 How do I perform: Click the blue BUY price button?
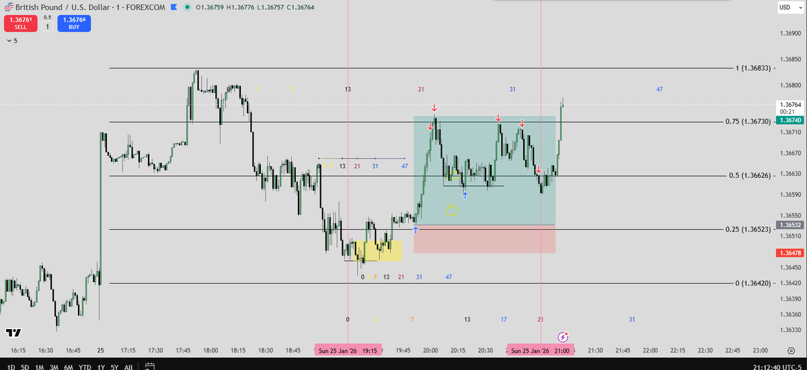(74, 24)
